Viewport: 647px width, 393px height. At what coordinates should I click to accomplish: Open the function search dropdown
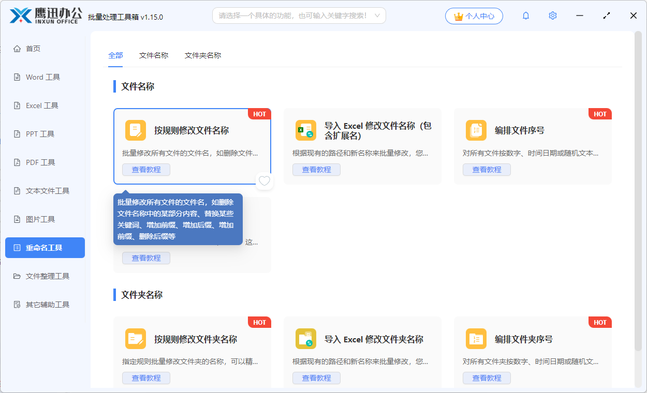(299, 16)
